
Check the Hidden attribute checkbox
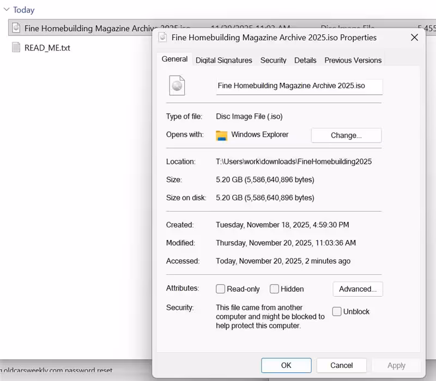pyautogui.click(x=275, y=289)
